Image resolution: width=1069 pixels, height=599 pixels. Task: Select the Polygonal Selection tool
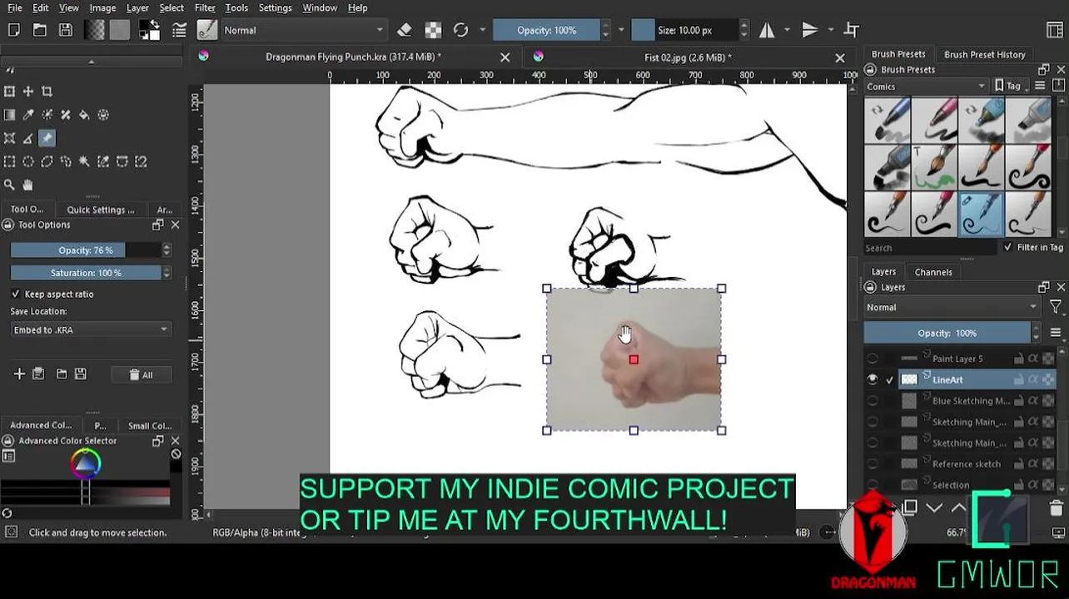[x=47, y=161]
